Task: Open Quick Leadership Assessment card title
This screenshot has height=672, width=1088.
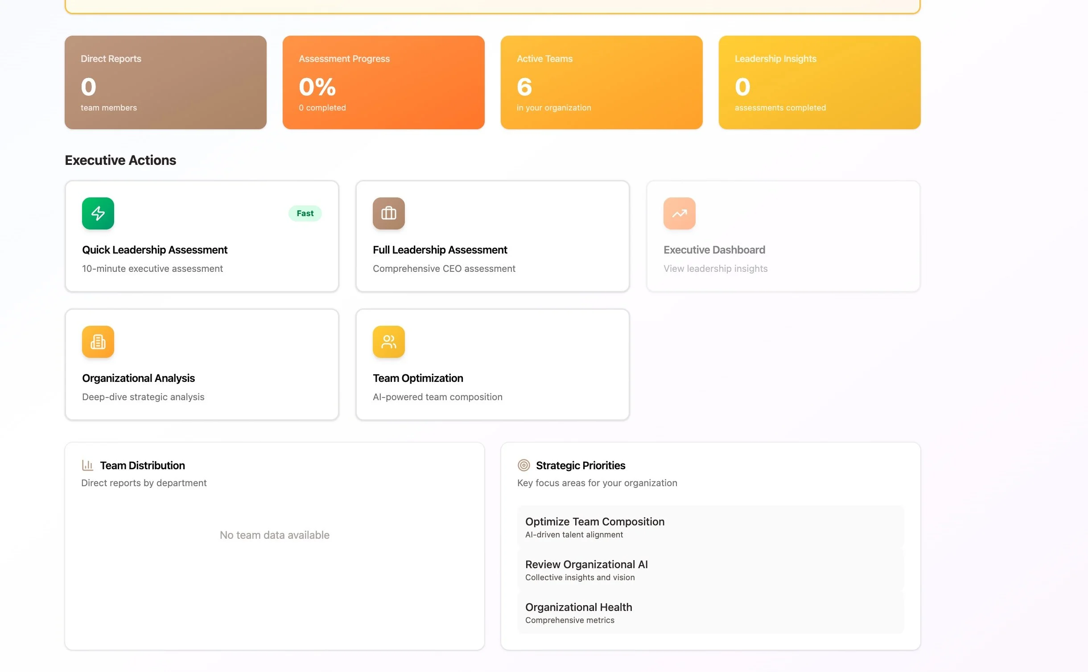Action: coord(155,250)
